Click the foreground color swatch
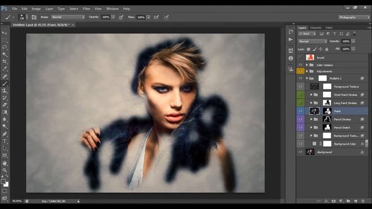The height and width of the screenshot is (209, 372). (x=3, y=182)
